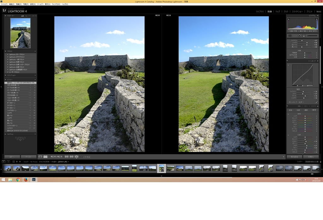This screenshot has height=220, width=323.
Task: Select 輝度 tab in HSL panel
Action: coord(306,110)
